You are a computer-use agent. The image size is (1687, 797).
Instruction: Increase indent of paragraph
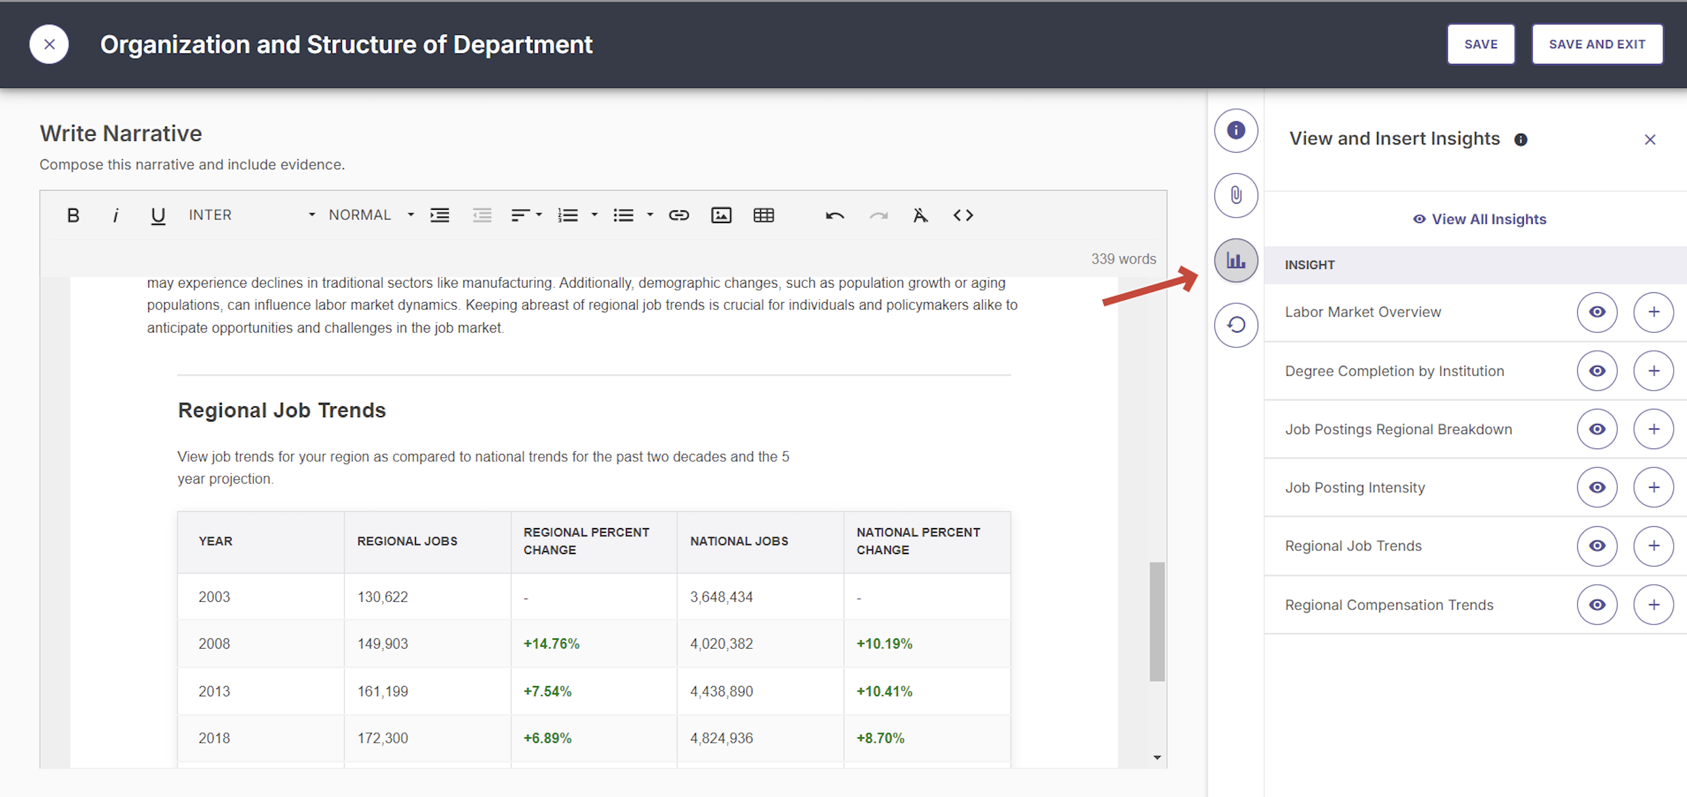click(440, 215)
